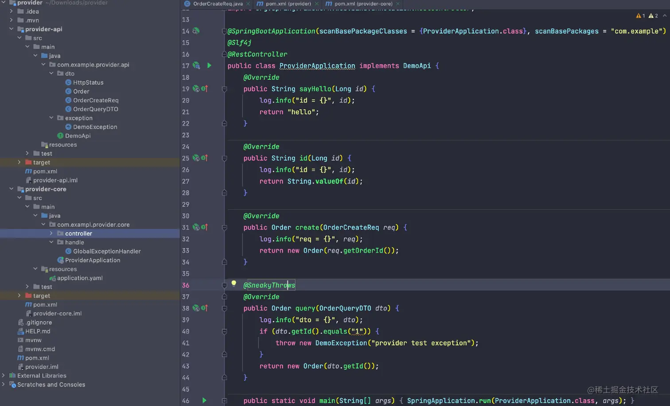Screen dimensions: 670x406
Task: Expand the controller package
Action: [x=51, y=233]
